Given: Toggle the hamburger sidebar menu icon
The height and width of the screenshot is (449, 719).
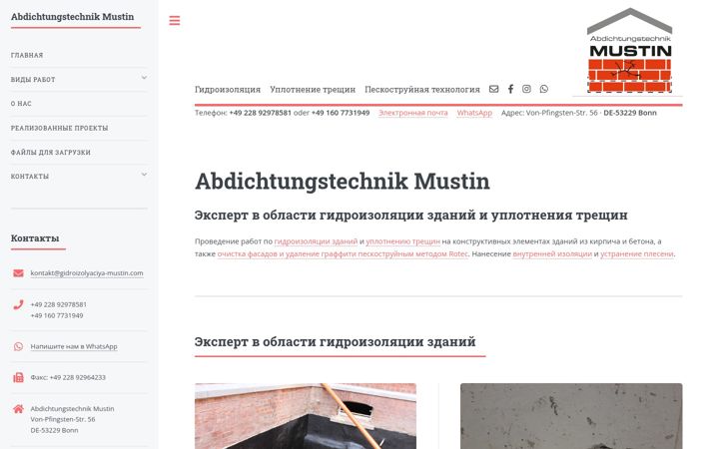Looking at the screenshot, I should pyautogui.click(x=174, y=20).
